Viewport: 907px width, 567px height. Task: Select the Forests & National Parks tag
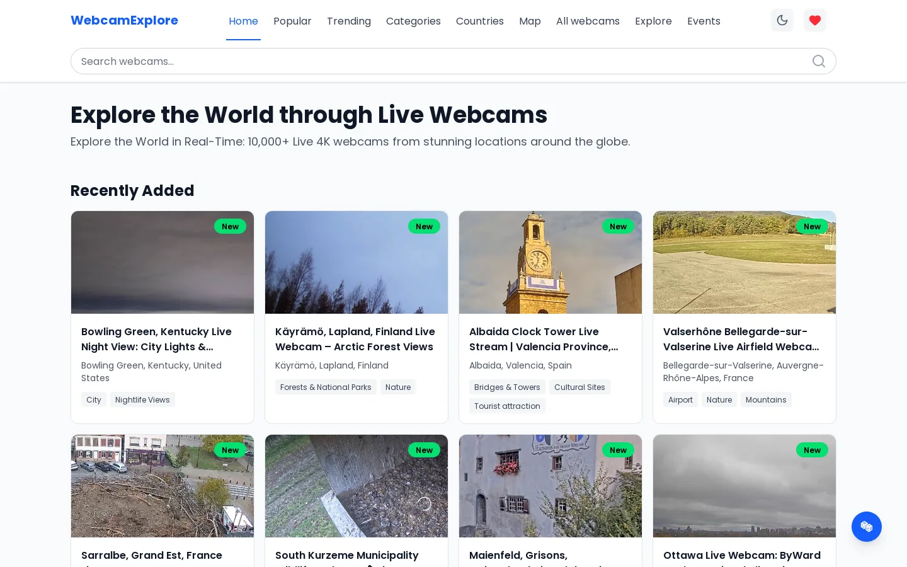(x=326, y=387)
